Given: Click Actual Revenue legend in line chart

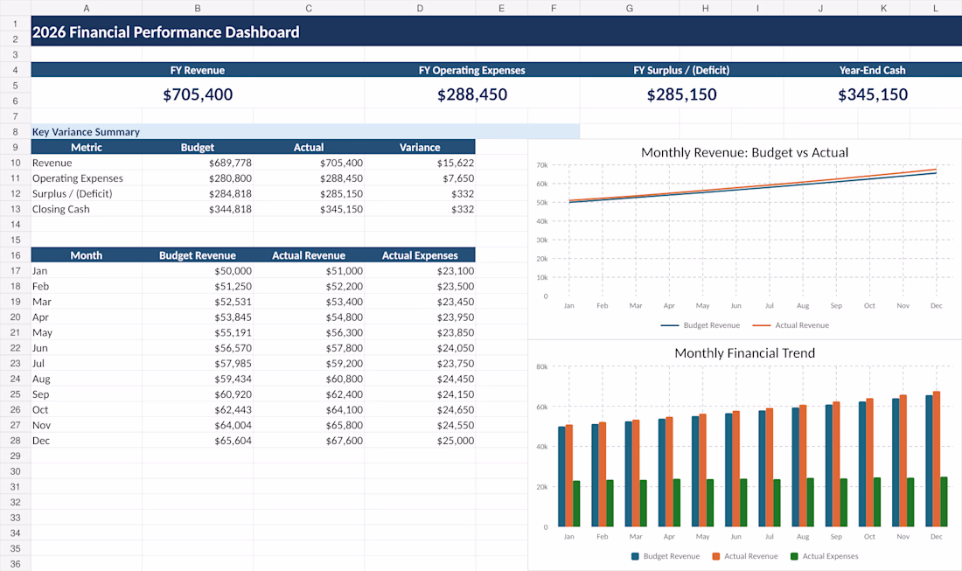Looking at the screenshot, I should pyautogui.click(x=791, y=325).
